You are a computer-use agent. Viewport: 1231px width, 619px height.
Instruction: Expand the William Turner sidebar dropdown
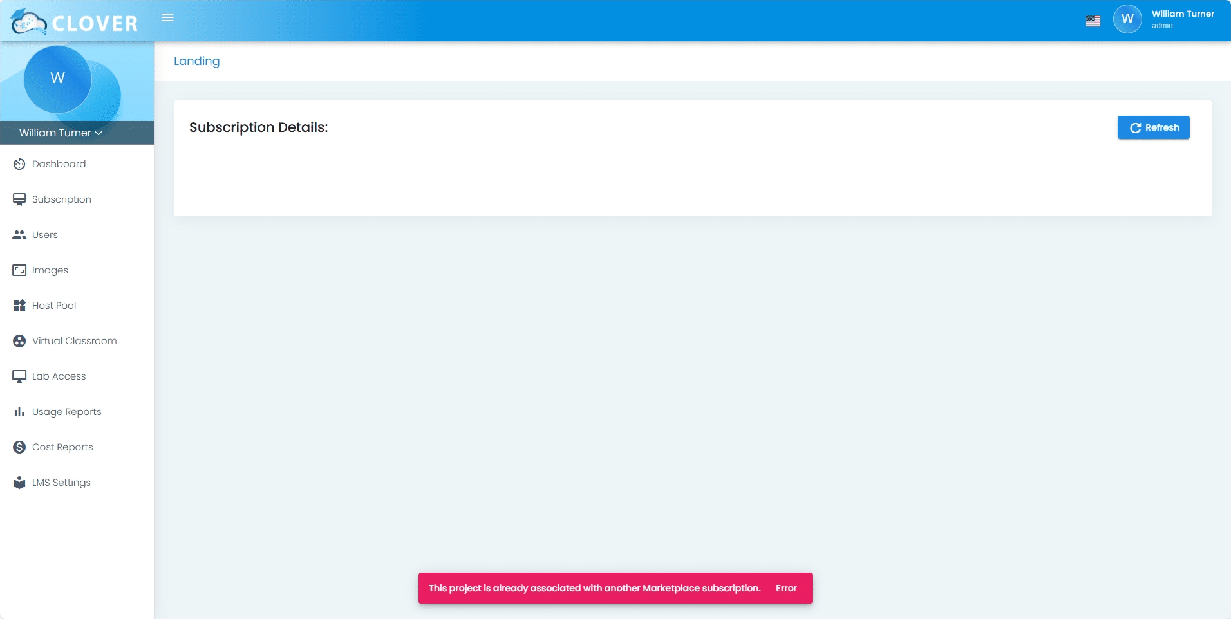tap(61, 133)
